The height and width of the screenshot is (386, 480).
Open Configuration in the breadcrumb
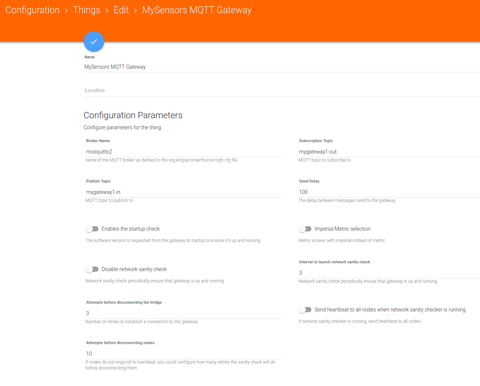32,10
